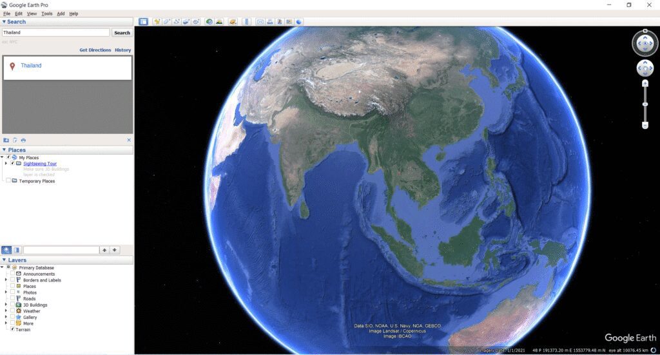Copy search results as KML icon
Screen dimensions: 660x355
pos(15,140)
